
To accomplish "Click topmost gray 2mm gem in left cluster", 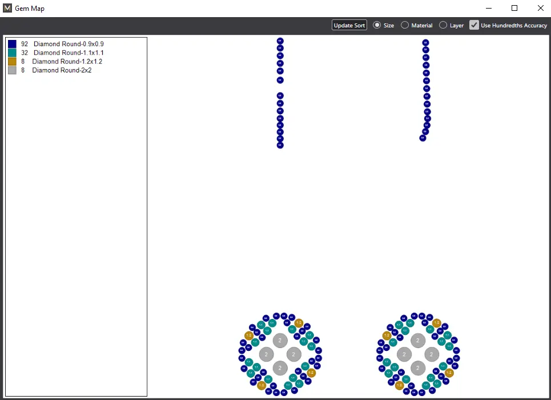I will [x=280, y=341].
